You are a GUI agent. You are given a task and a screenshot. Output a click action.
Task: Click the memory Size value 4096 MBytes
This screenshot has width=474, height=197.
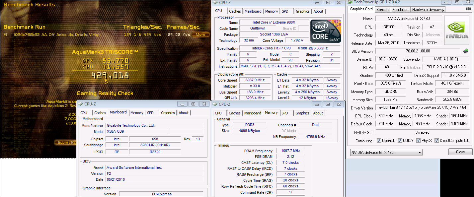249,131
